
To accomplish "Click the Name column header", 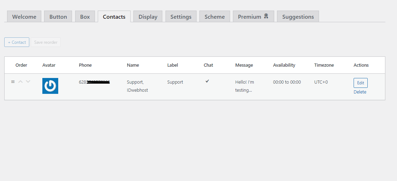I will pos(133,65).
